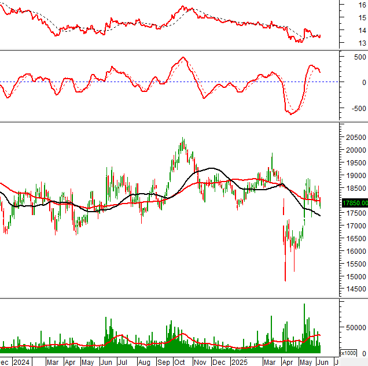Click the 2025 year label on time axis

[x=240, y=363]
